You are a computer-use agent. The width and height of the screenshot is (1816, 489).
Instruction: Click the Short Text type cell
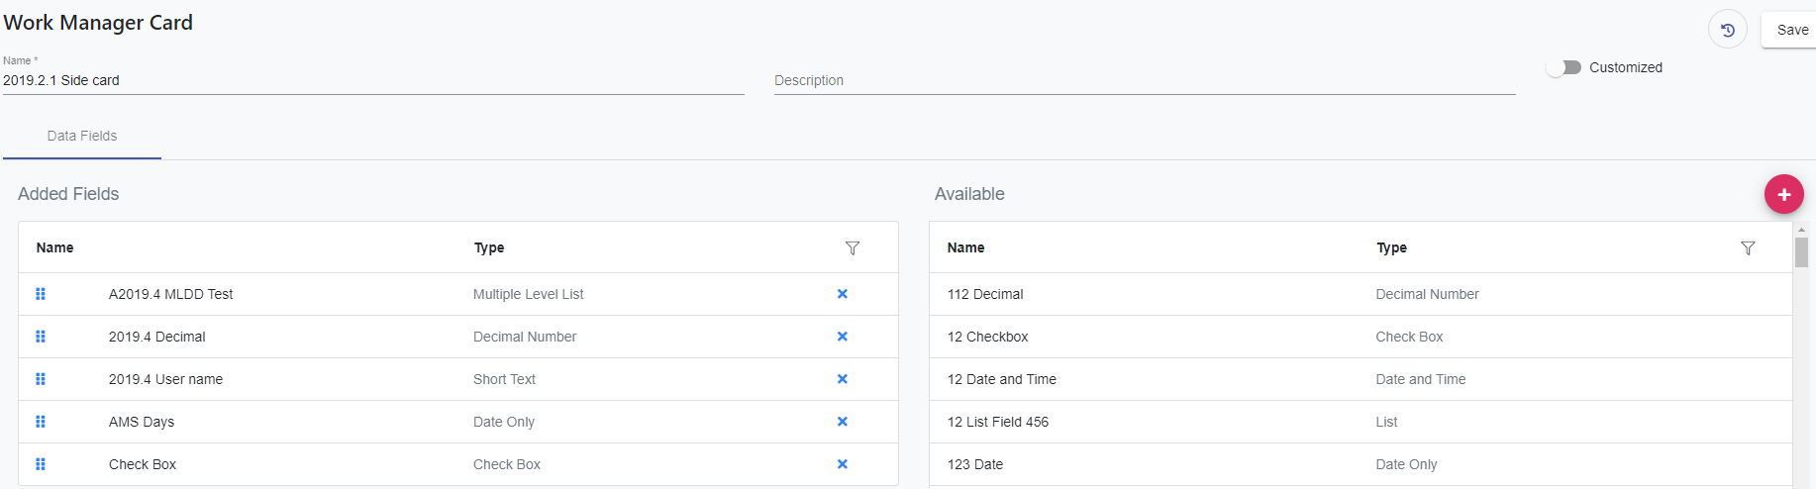[504, 379]
